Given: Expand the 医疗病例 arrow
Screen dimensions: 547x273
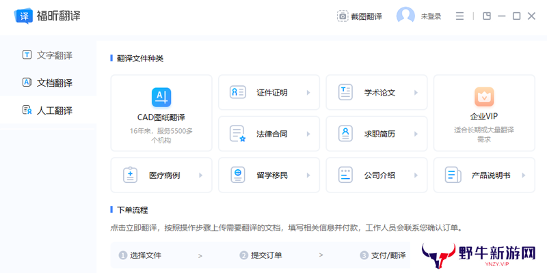Looking at the screenshot, I should [200, 175].
